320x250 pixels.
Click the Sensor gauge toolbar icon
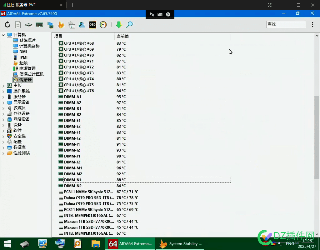(x=103, y=25)
